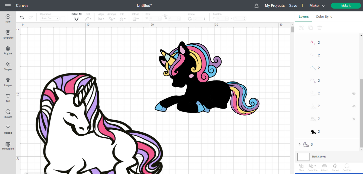Show the second hidden layer
The width and height of the screenshot is (363, 174).
click(x=354, y=106)
